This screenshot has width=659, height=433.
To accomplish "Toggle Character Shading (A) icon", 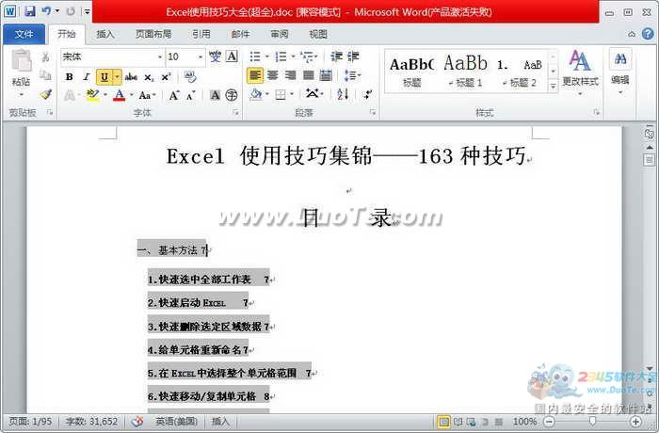I will pyautogui.click(x=215, y=95).
